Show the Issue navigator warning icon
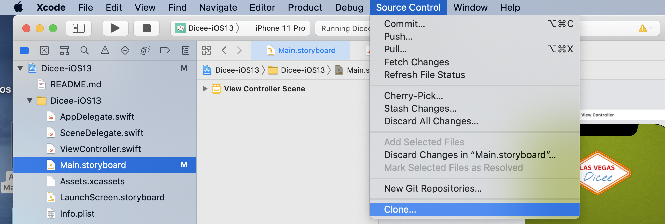Viewport: 665px width, 224px height. 105,51
